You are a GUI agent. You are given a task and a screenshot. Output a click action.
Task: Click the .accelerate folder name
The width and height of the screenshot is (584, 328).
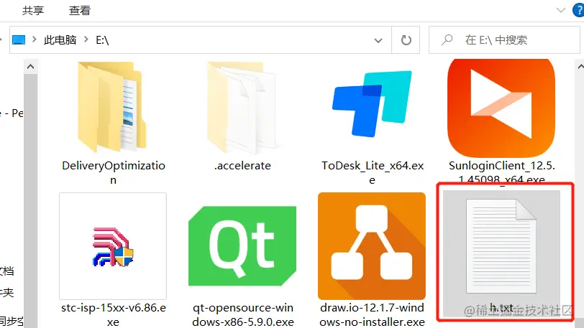click(242, 166)
